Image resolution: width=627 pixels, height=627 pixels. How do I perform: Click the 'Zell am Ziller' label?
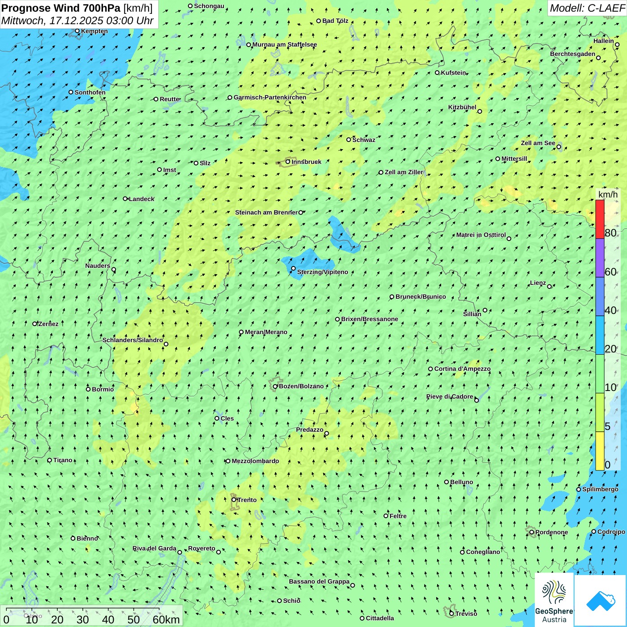(x=404, y=172)
